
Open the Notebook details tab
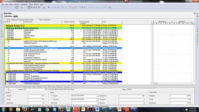39,87
